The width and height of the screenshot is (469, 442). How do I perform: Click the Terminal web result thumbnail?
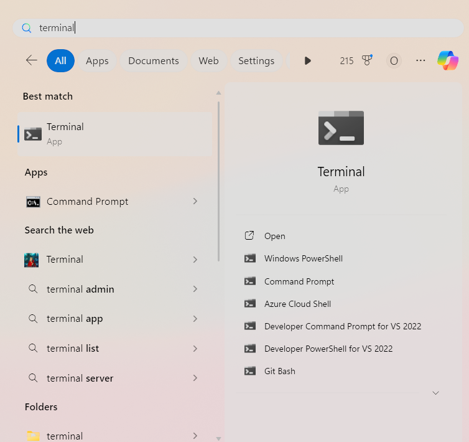click(x=31, y=260)
